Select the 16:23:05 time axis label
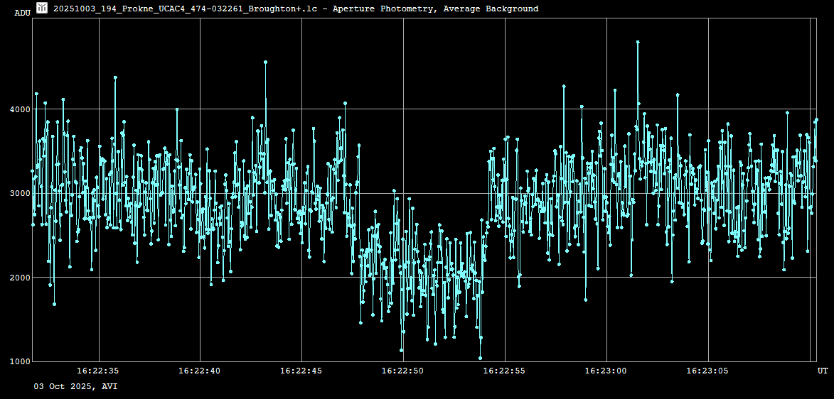This screenshot has width=834, height=399. [708, 371]
